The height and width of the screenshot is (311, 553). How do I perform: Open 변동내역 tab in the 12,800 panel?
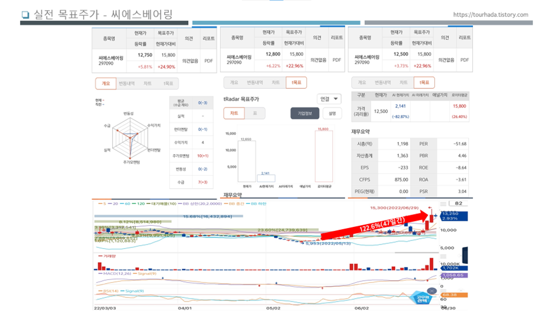pyautogui.click(x=255, y=82)
